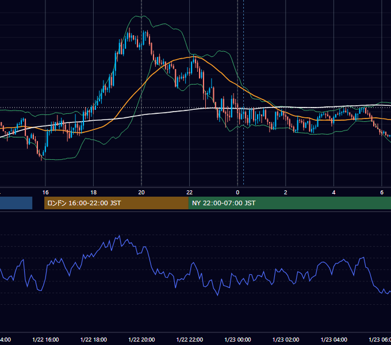Click the blue session bar left of ロンドン
This screenshot has height=345, width=391.
click(16, 203)
